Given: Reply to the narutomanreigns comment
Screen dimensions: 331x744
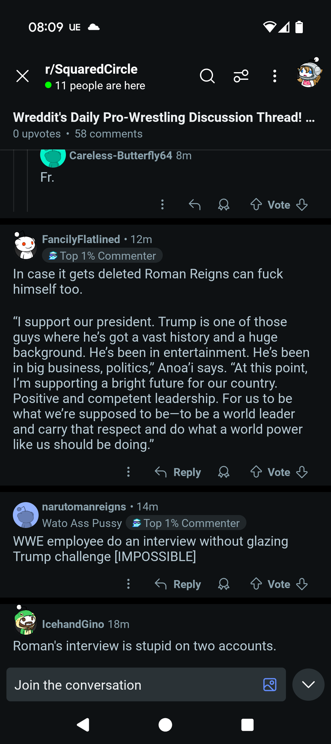Looking at the screenshot, I should 178,584.
